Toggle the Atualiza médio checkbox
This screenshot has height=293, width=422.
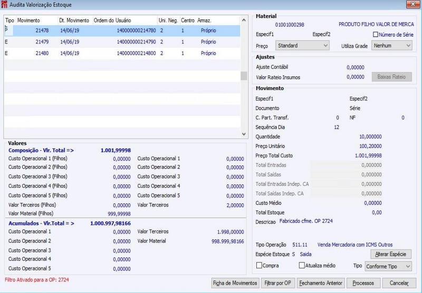(302, 265)
